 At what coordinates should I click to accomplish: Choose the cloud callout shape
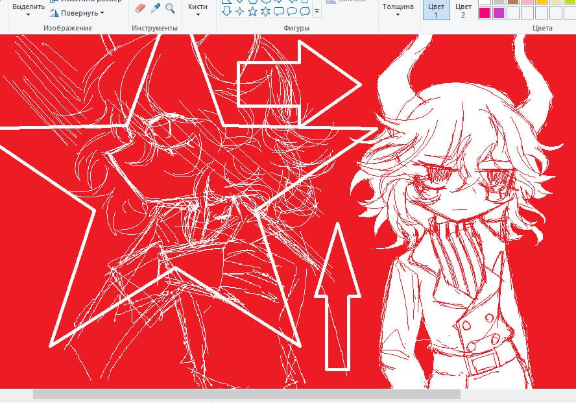[x=305, y=12]
